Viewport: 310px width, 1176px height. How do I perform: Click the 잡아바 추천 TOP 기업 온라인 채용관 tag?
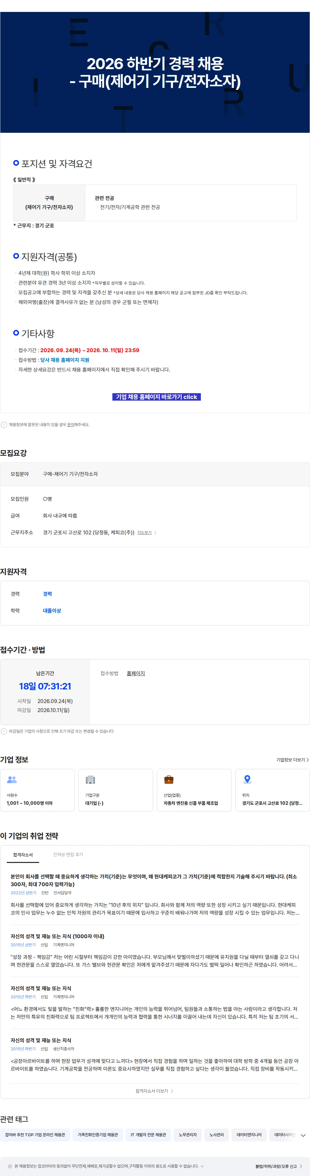point(35,1135)
